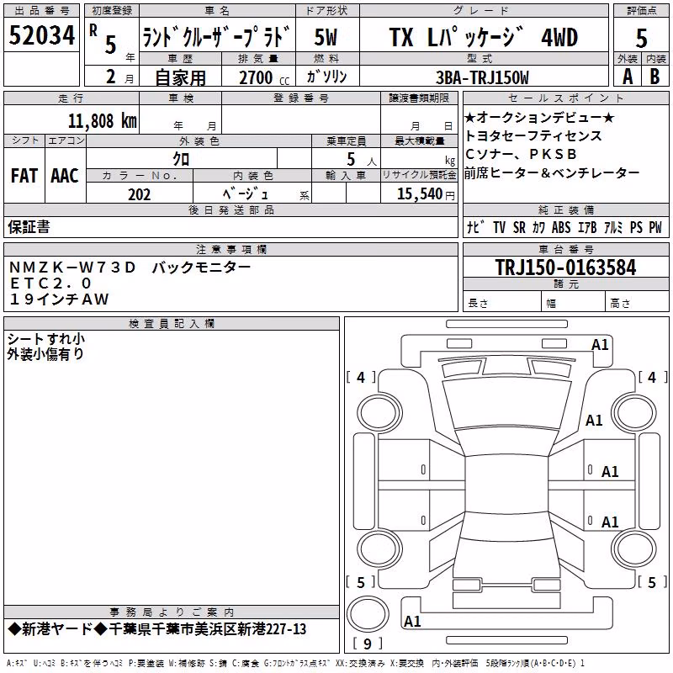This screenshot has height=673, width=673.
Task: Select inspector note 外装小傷有り
Action: click(x=45, y=354)
